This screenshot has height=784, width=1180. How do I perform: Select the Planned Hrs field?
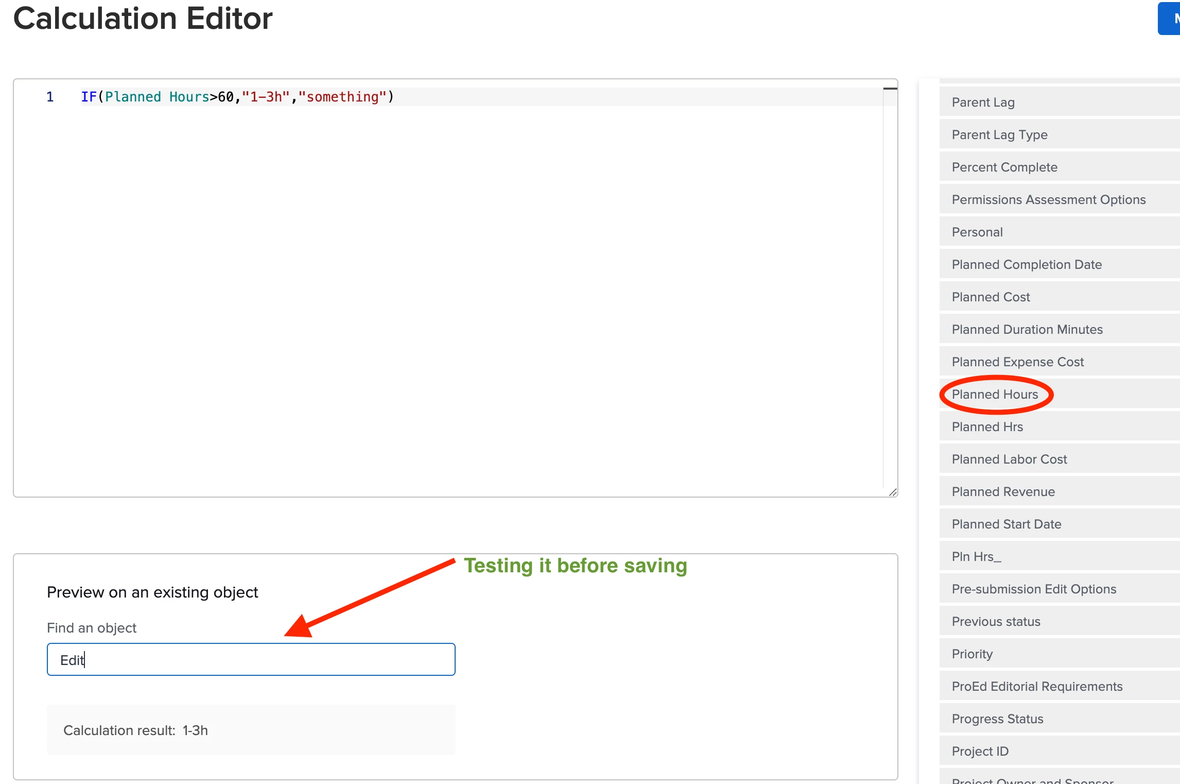pos(987,427)
